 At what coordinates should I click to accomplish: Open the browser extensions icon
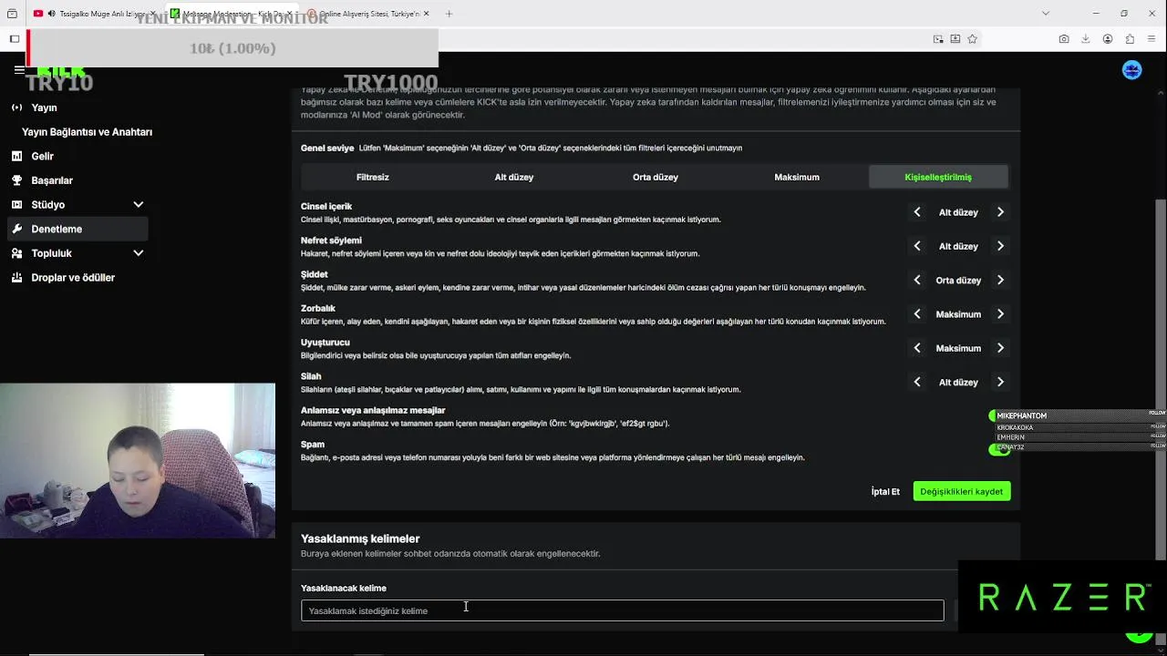1130,39
